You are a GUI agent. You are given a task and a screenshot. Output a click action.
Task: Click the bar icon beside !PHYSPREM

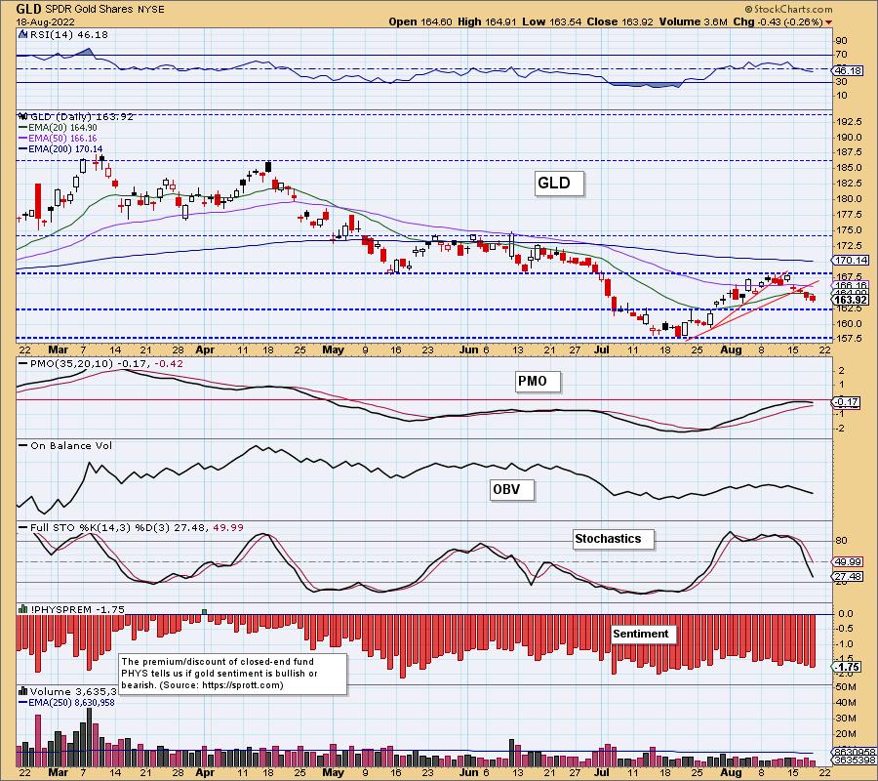[23, 609]
